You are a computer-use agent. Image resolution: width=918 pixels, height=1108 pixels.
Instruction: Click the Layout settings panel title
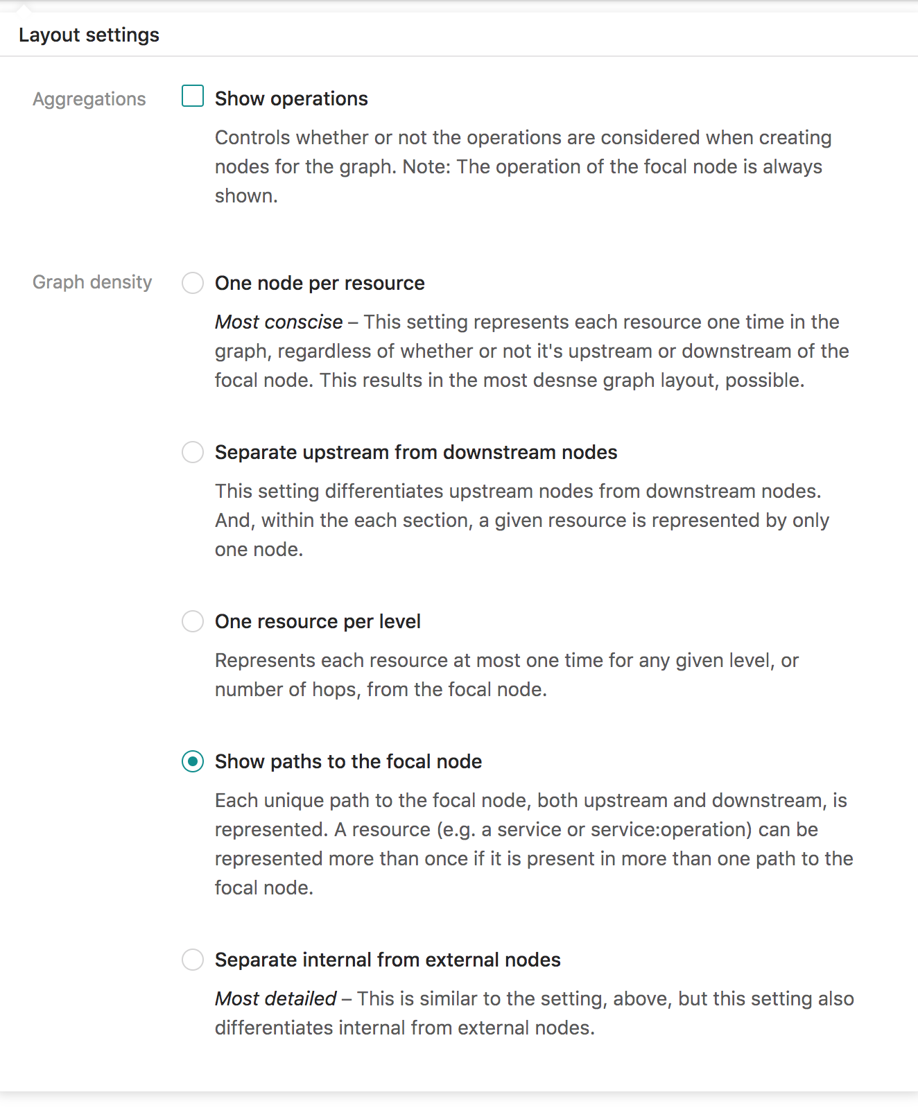coord(89,35)
